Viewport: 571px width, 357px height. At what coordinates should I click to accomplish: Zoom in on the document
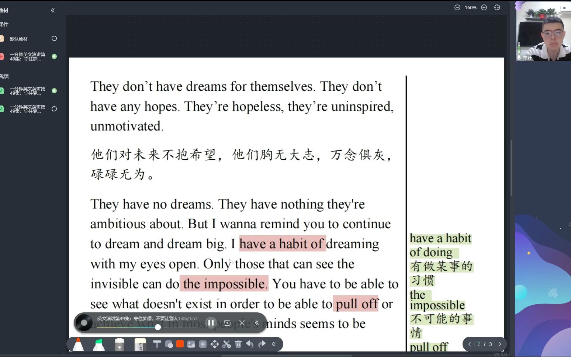point(484,7)
